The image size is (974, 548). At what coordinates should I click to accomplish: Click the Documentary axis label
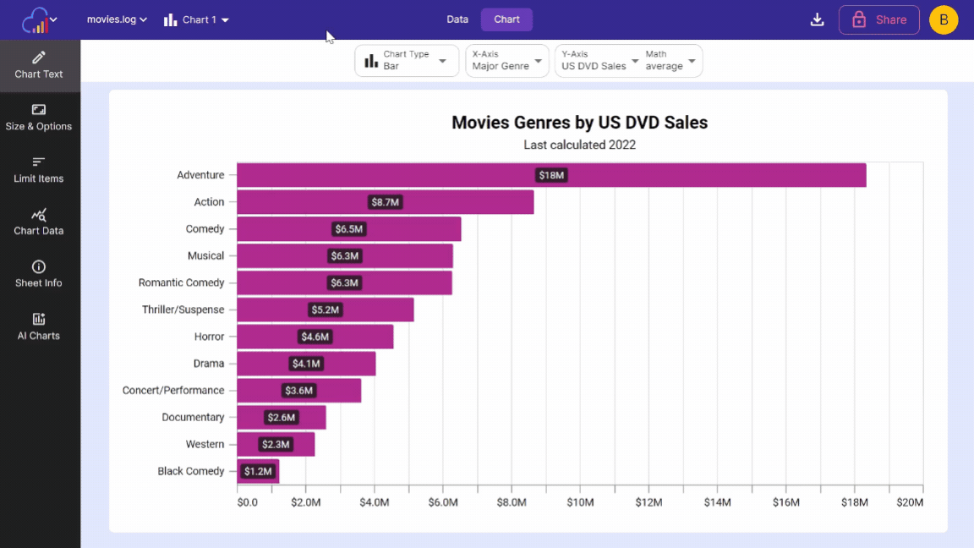(x=193, y=417)
